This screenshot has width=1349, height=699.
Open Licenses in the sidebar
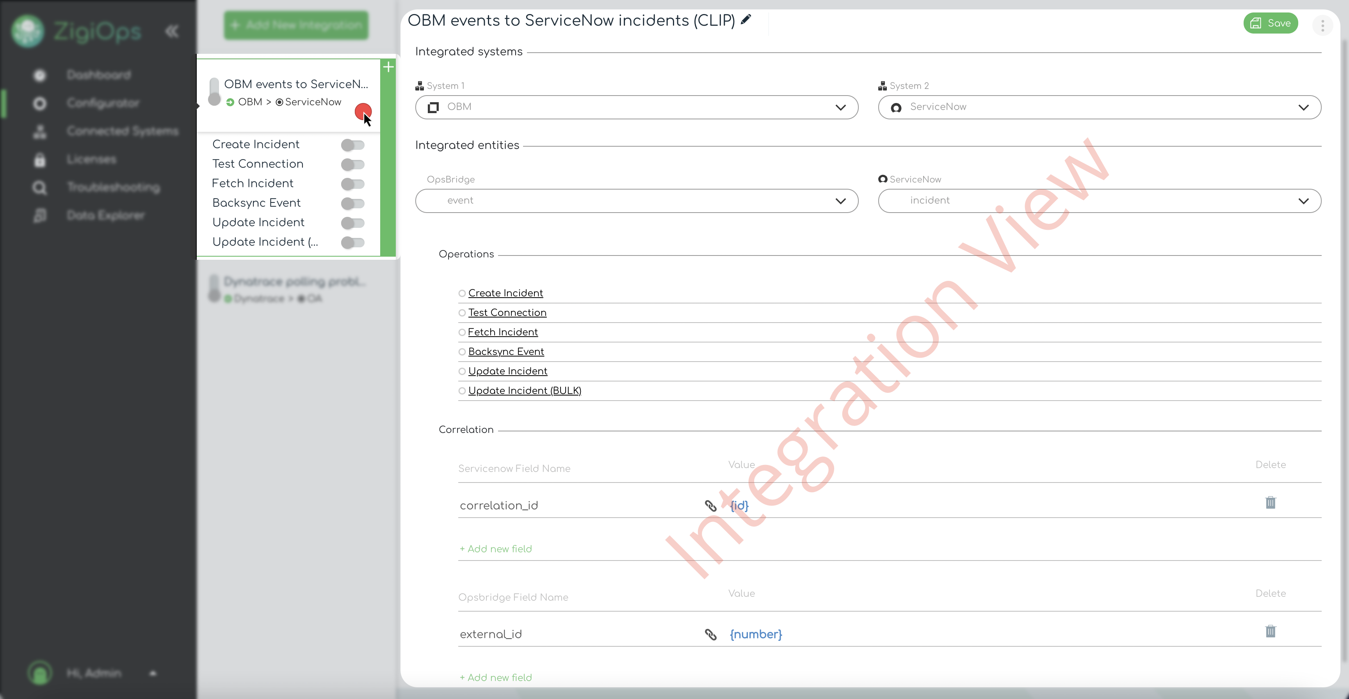[x=91, y=160]
